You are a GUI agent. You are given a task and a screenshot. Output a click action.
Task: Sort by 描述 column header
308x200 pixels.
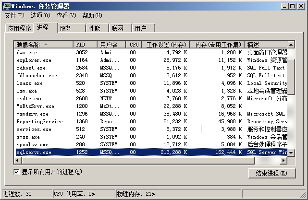(x=266, y=45)
